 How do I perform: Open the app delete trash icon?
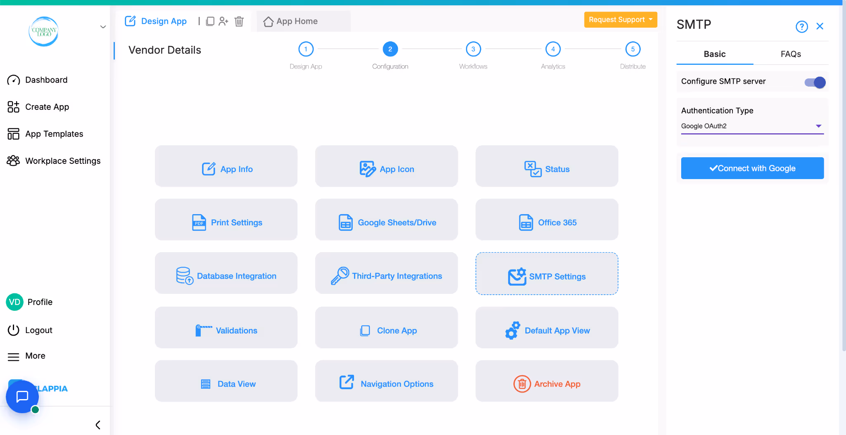(239, 21)
